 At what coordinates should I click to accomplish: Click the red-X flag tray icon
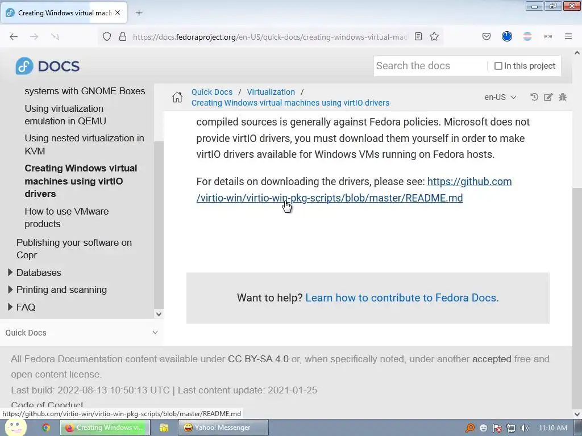coord(497,428)
